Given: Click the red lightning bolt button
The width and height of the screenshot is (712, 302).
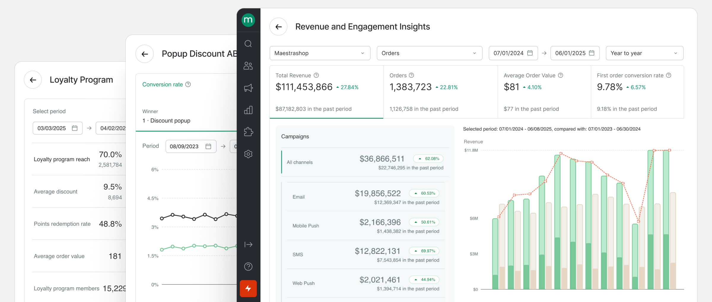Looking at the screenshot, I should (x=248, y=288).
